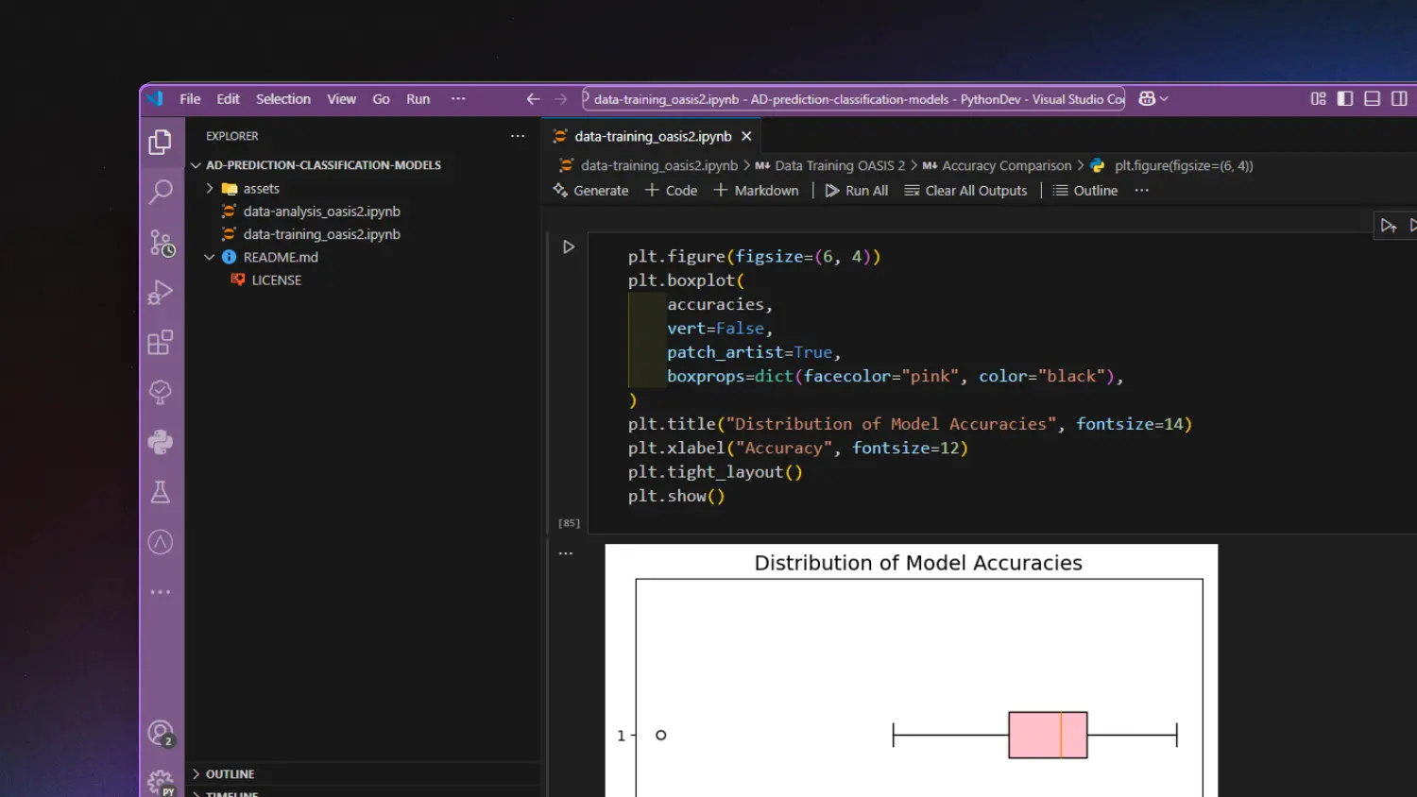Add a Markdown cell

(756, 190)
